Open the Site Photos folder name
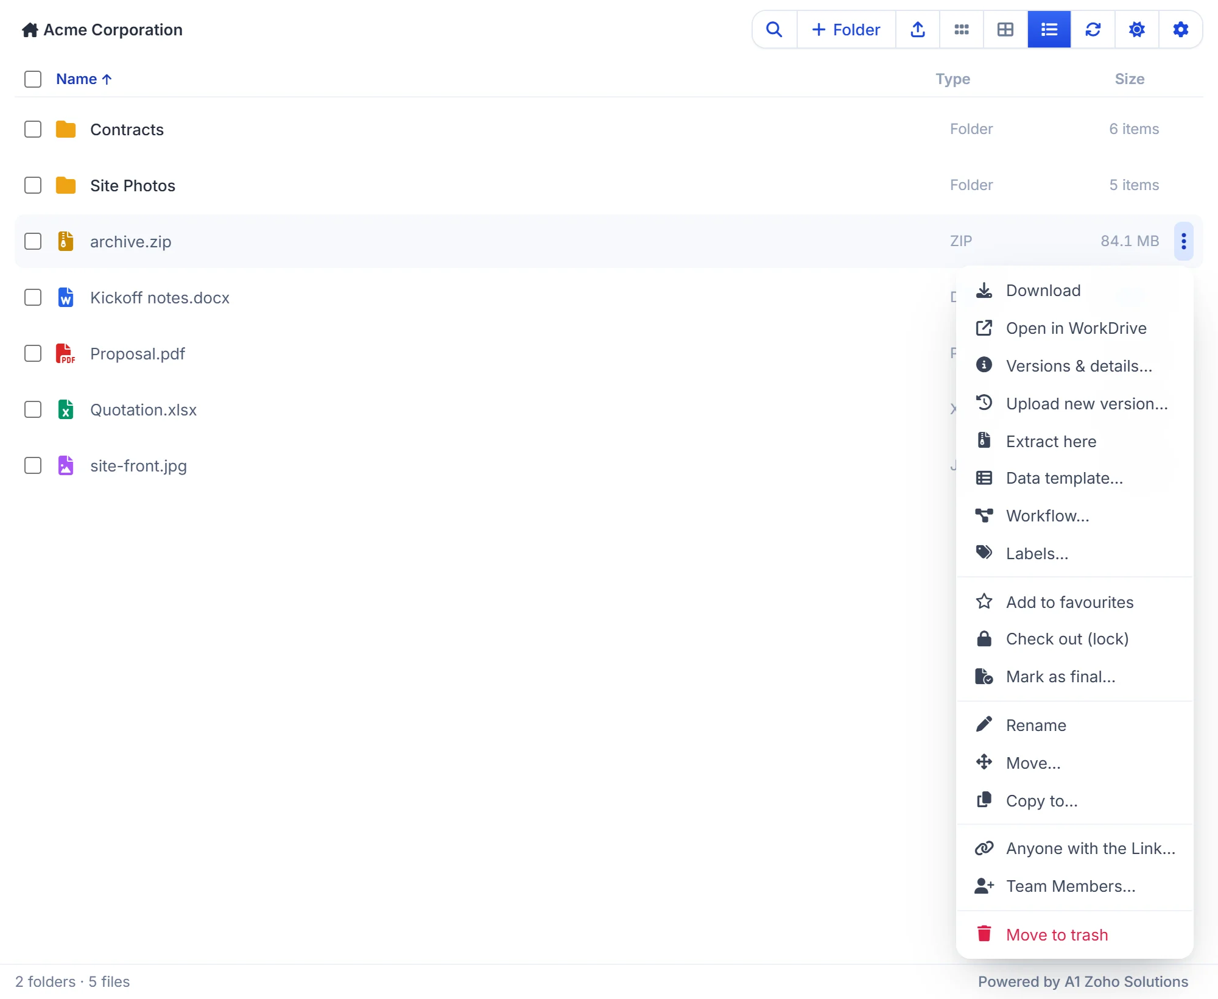Screen dimensions: 1218x999 [133, 186]
